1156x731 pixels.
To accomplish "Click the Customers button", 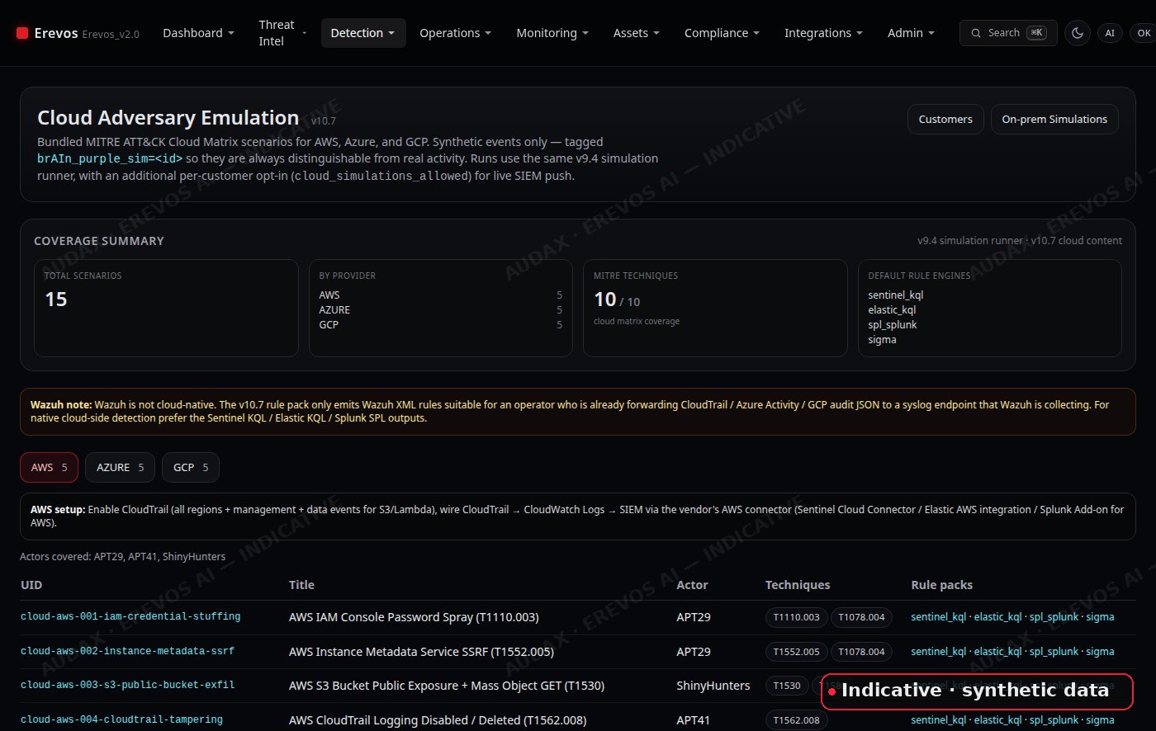I will coord(945,119).
